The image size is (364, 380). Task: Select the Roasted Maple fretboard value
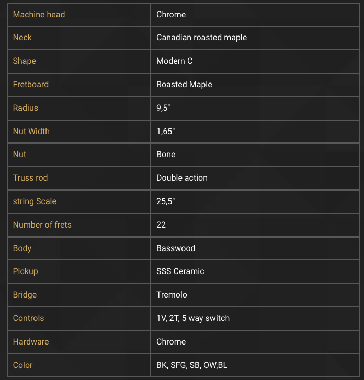click(x=184, y=85)
